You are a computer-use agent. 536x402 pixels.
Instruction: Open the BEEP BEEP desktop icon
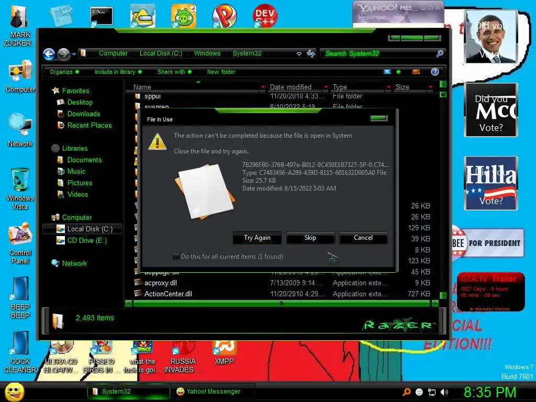pyautogui.click(x=20, y=298)
